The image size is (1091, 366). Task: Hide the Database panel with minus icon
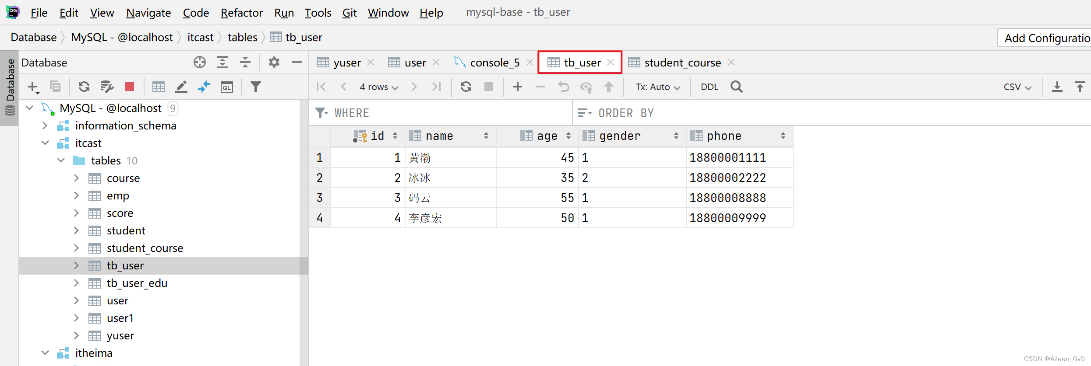point(297,63)
